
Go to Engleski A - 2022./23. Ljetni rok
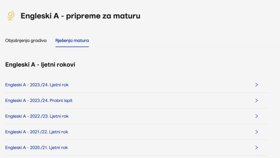[x=37, y=116]
